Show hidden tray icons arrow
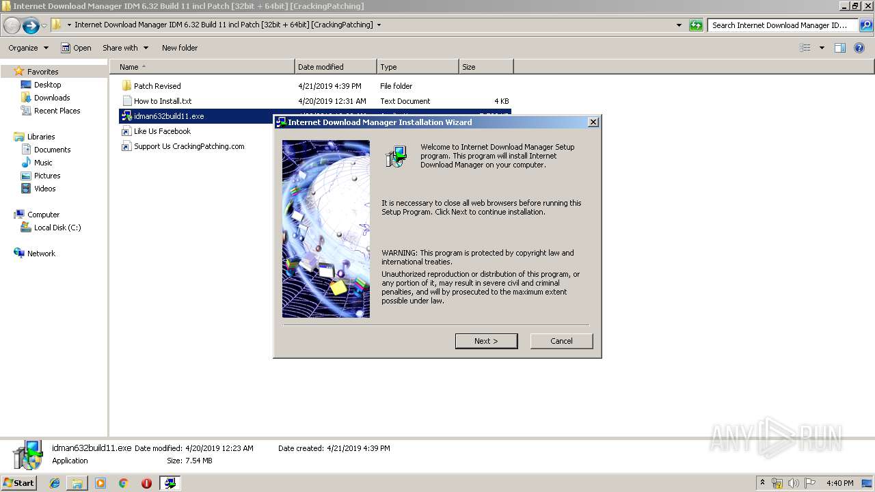The width and height of the screenshot is (875, 492). tap(762, 483)
